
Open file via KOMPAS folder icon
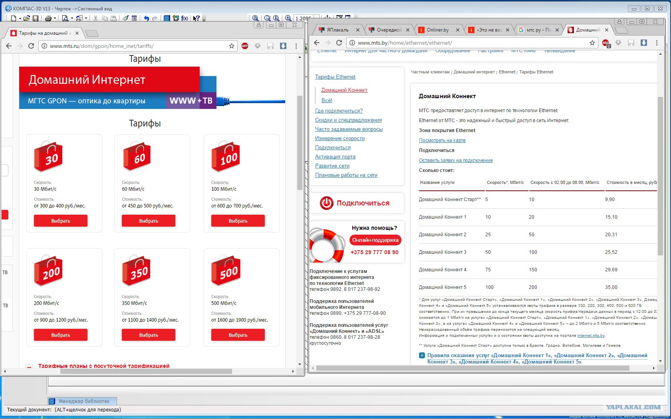(27, 18)
